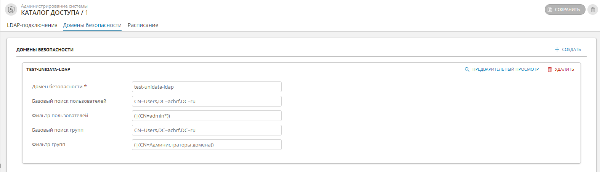Click the red trash icon for Удалить
600x172 pixels.
pyautogui.click(x=550, y=69)
